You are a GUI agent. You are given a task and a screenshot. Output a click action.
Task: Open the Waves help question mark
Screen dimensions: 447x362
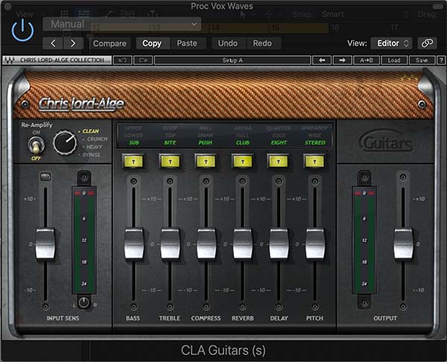point(441,60)
